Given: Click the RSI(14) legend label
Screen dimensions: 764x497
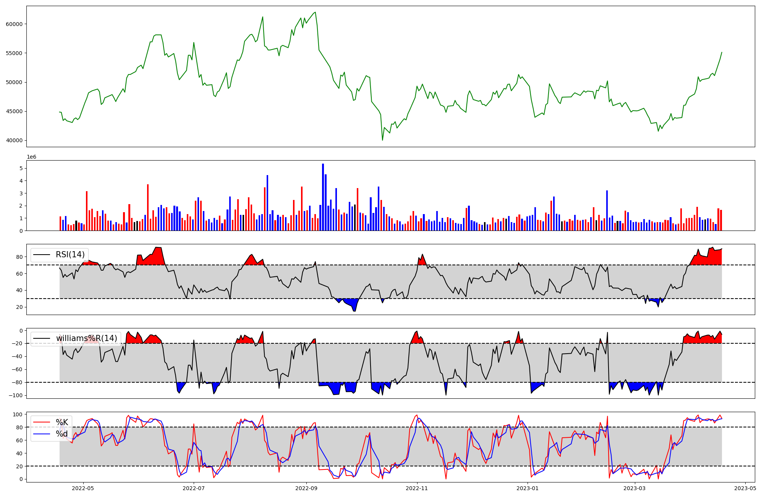Looking at the screenshot, I should (70, 255).
